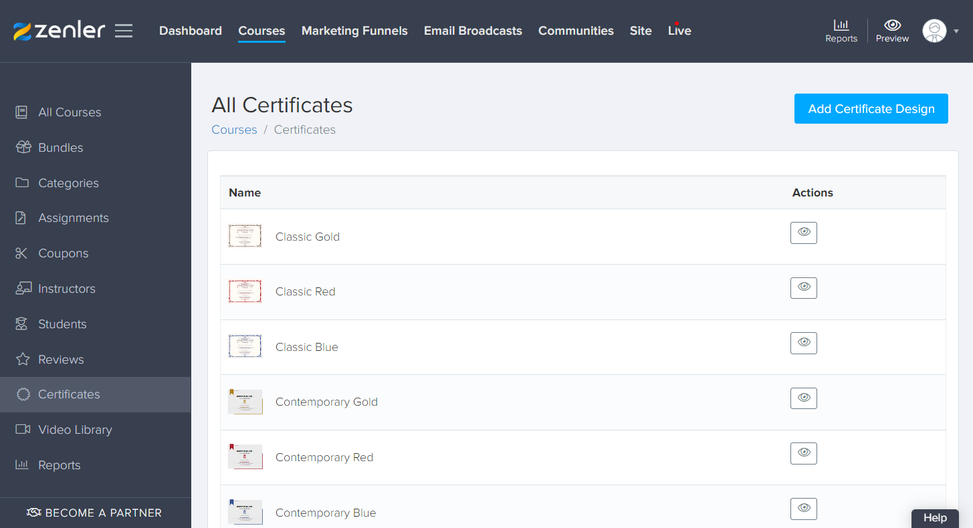The width and height of the screenshot is (973, 528).
Task: Open the Live menu item
Action: click(679, 31)
